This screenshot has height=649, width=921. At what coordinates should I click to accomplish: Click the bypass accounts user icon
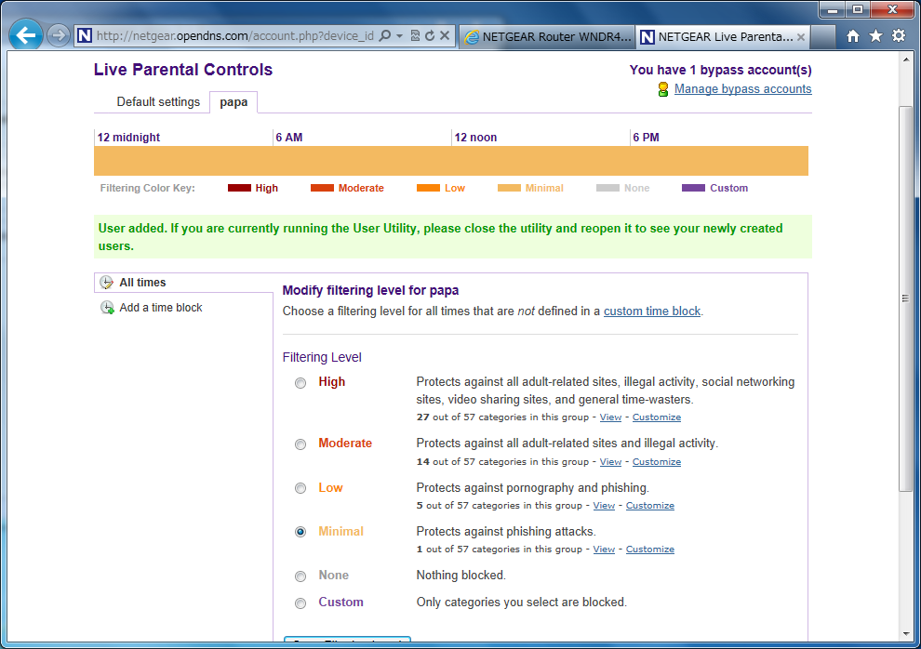[662, 89]
